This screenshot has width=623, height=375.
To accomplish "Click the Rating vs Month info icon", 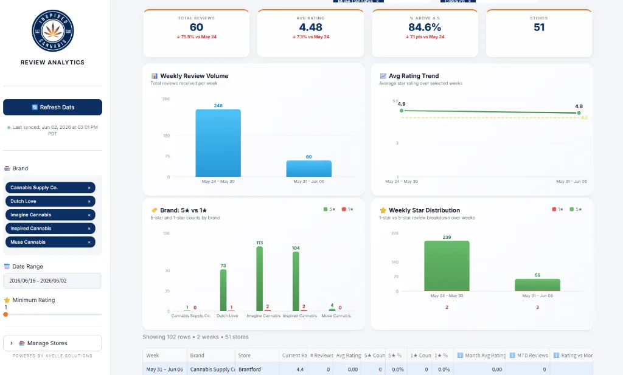I will pyautogui.click(x=556, y=356).
